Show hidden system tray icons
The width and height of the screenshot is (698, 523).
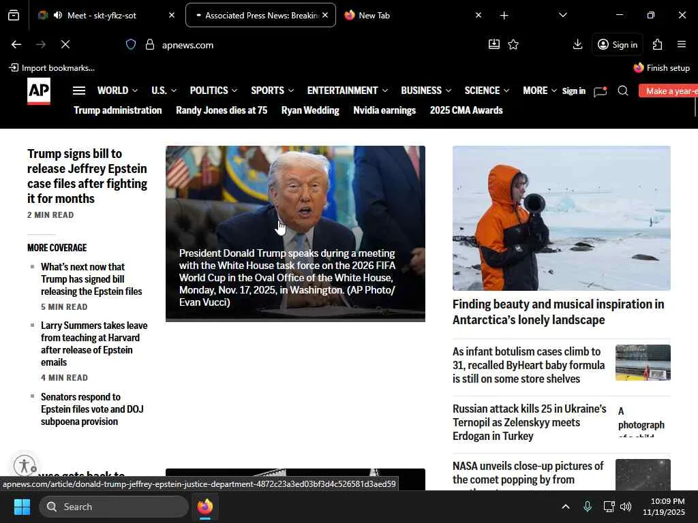coord(565,507)
